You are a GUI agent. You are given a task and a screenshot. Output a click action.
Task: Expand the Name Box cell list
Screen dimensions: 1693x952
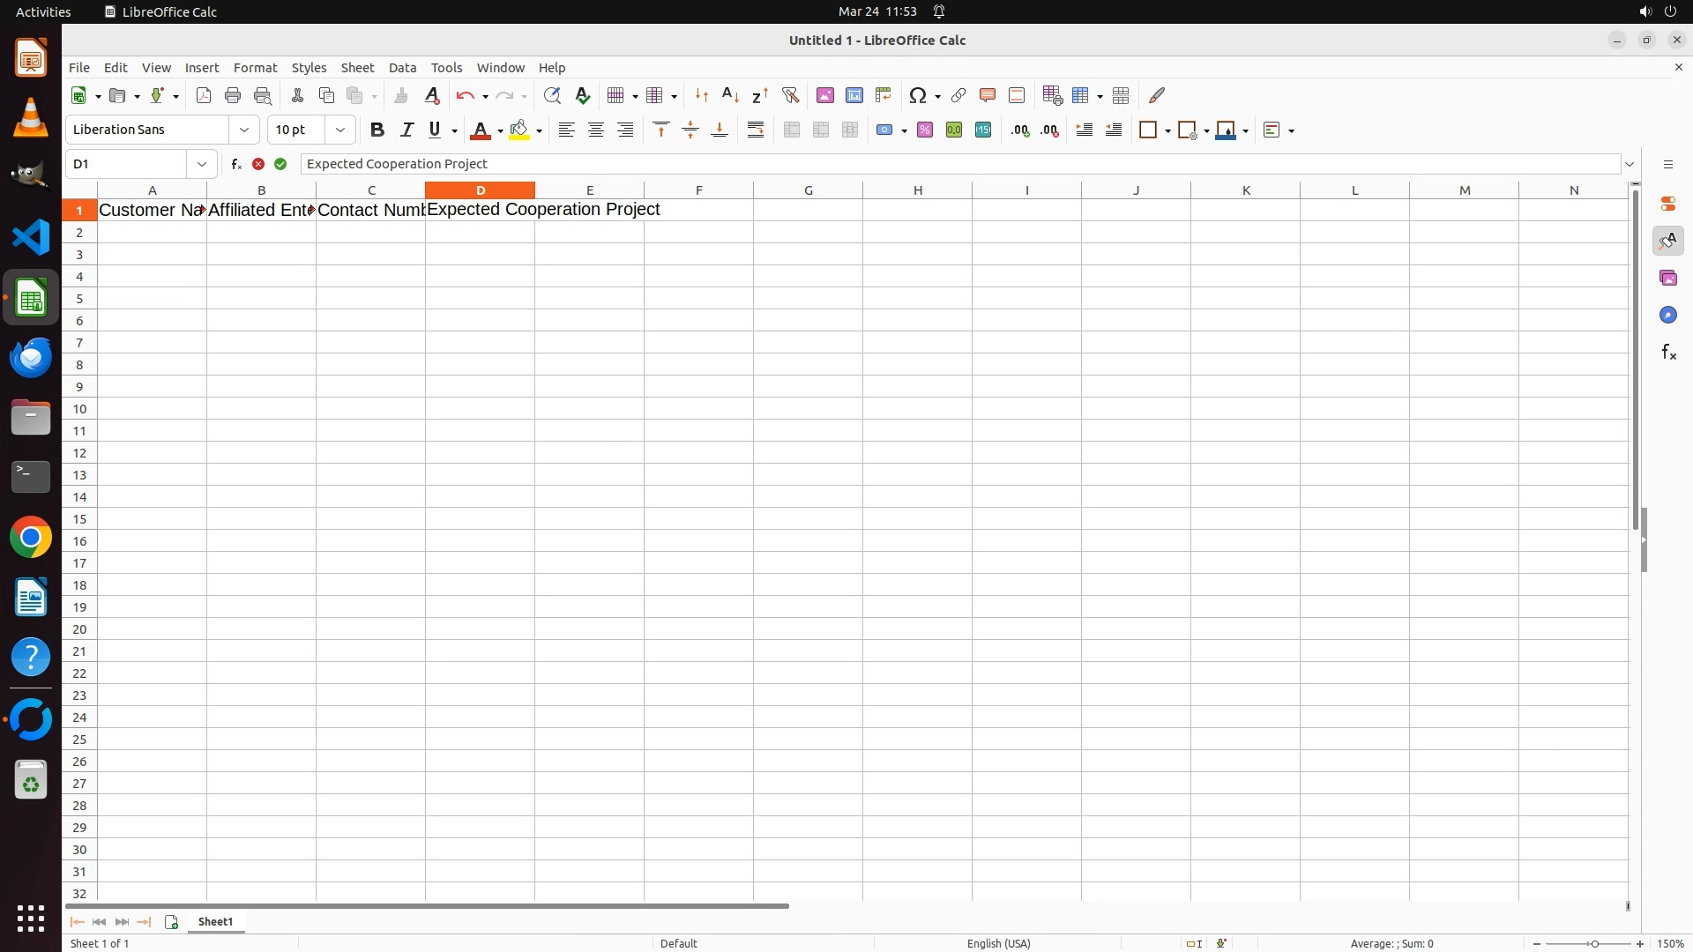(x=202, y=164)
